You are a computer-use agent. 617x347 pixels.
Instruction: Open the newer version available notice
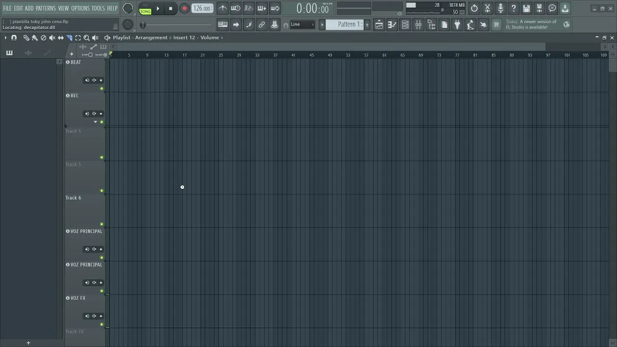(x=531, y=25)
